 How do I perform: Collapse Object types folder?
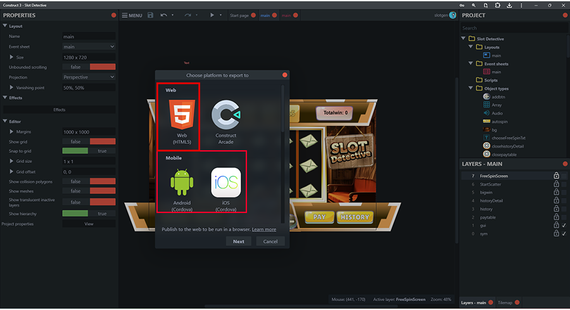[471, 88]
